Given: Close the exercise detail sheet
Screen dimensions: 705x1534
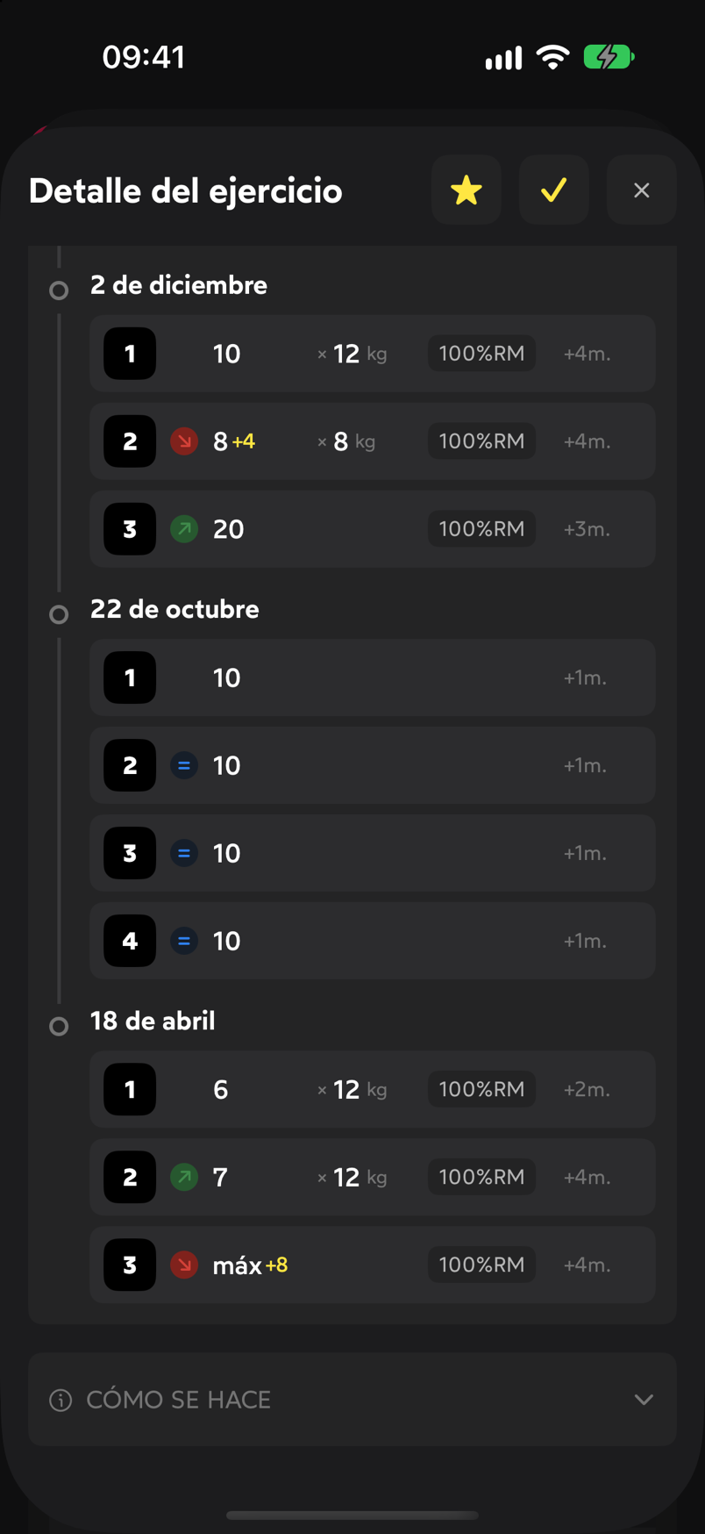Looking at the screenshot, I should click(x=642, y=190).
